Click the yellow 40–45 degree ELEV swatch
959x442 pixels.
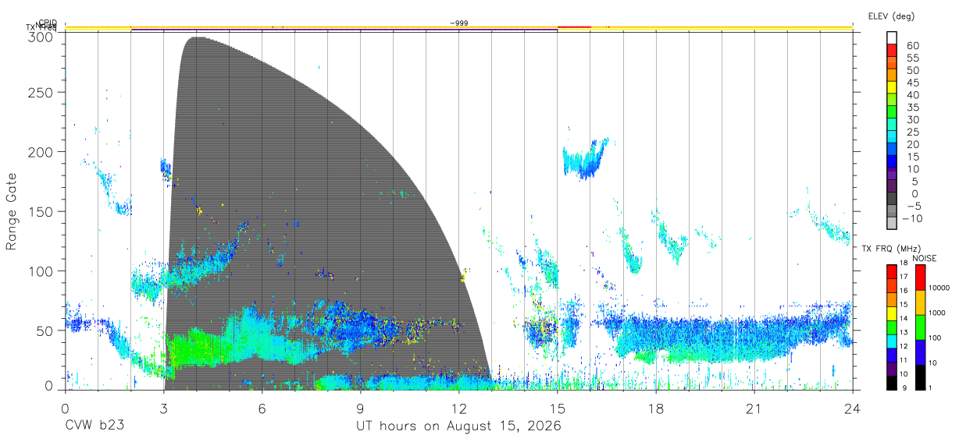pyautogui.click(x=892, y=88)
